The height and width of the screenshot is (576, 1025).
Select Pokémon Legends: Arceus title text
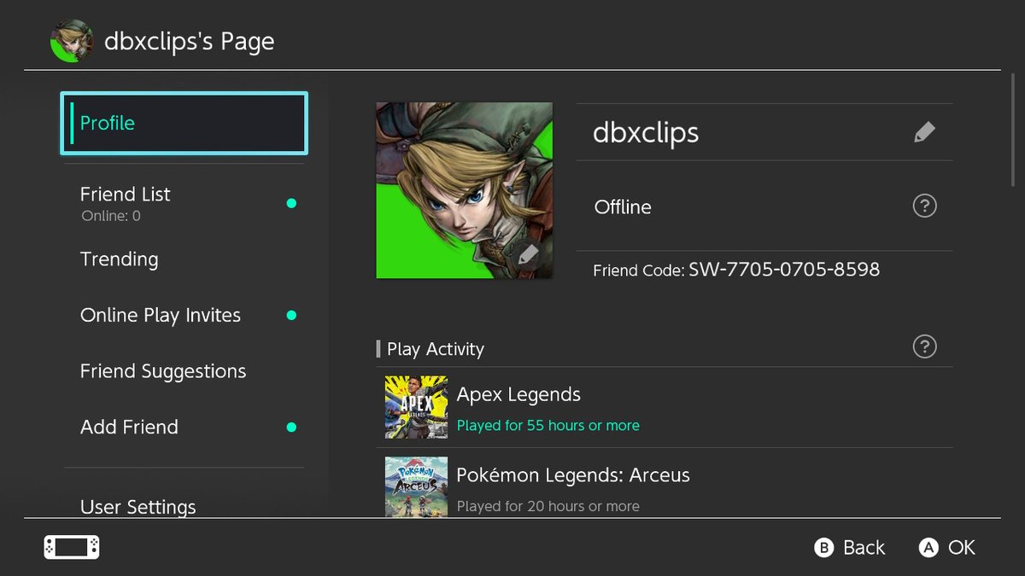[573, 475]
